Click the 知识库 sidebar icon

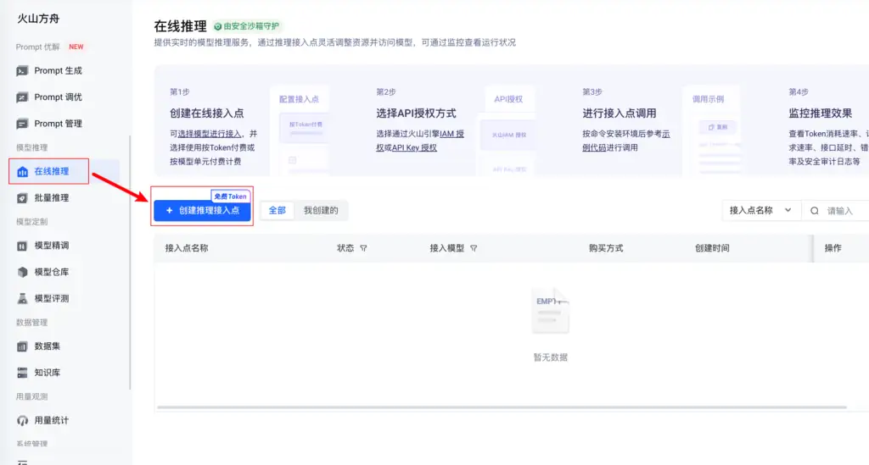(x=22, y=373)
